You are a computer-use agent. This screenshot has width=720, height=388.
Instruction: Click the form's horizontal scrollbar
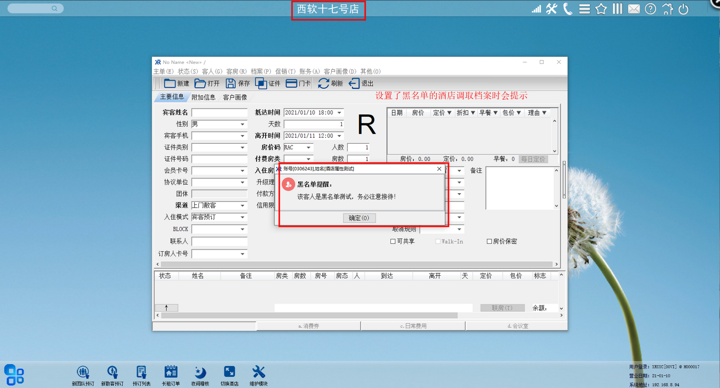point(357,264)
